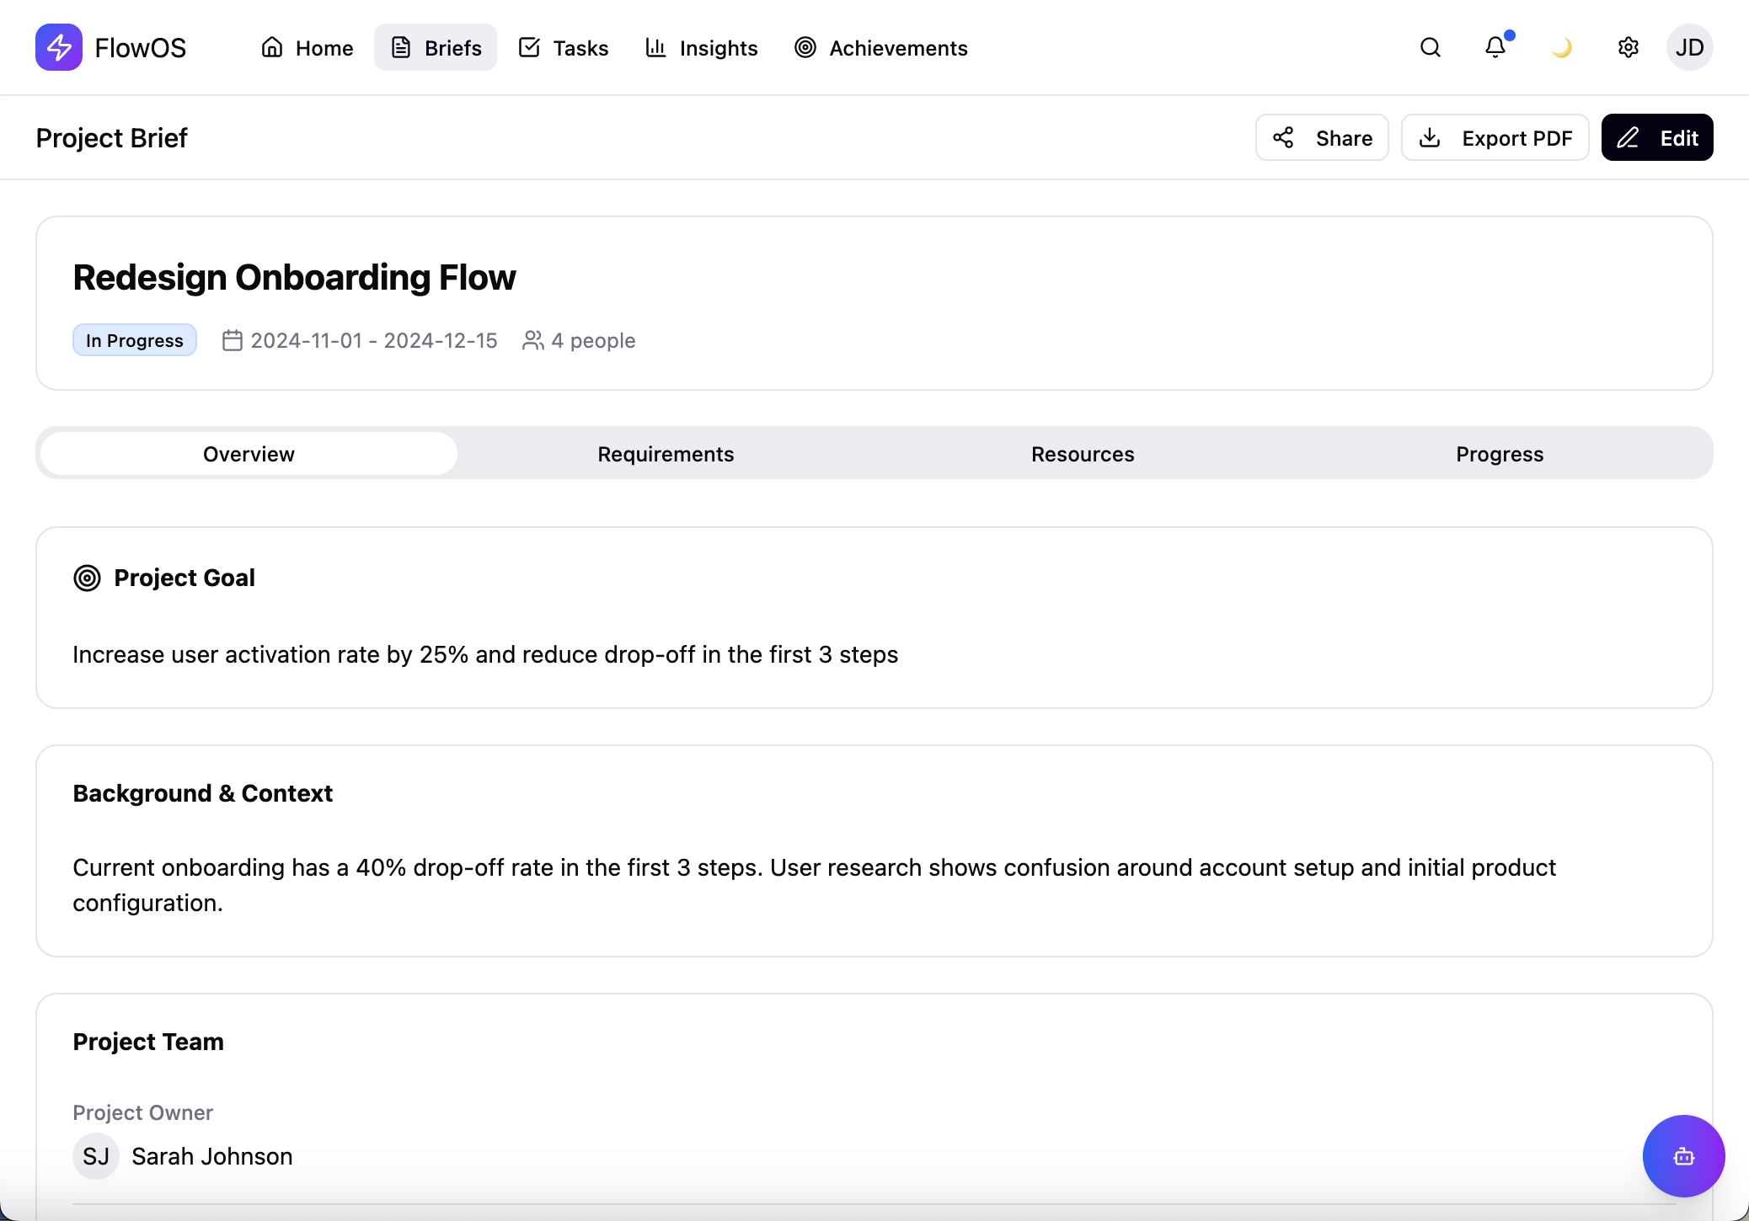Toggle dark mode with the moon icon
Viewport: 1749px width, 1221px height.
pos(1561,47)
